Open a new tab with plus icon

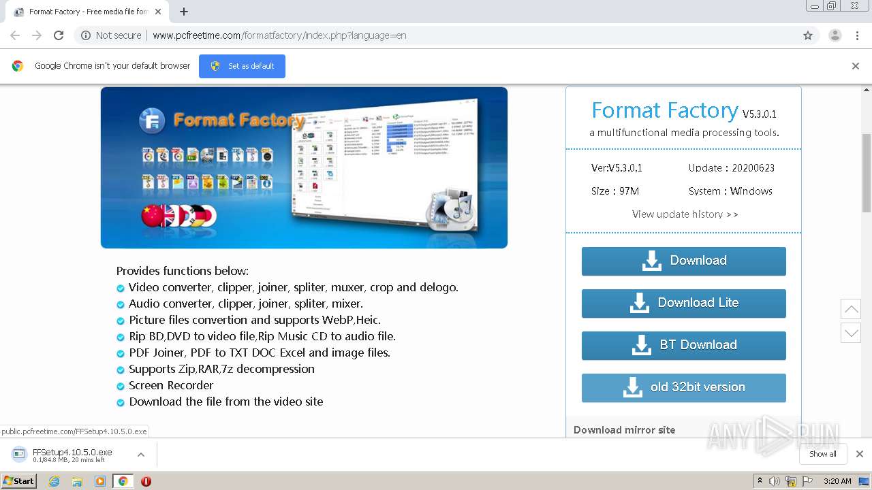pyautogui.click(x=184, y=12)
